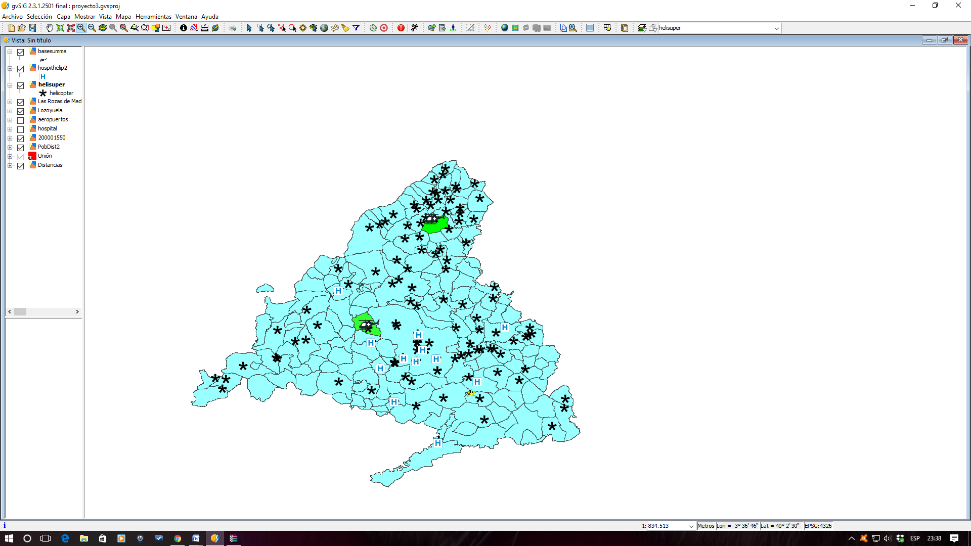Select the PobDist2 layer name

click(x=49, y=147)
